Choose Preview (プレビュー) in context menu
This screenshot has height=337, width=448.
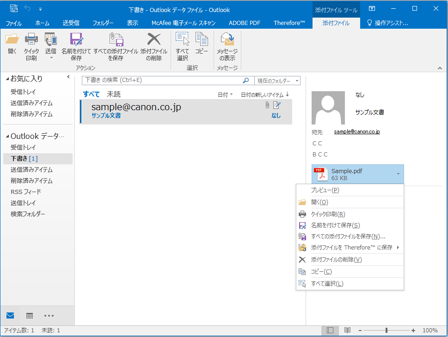pyautogui.click(x=350, y=190)
